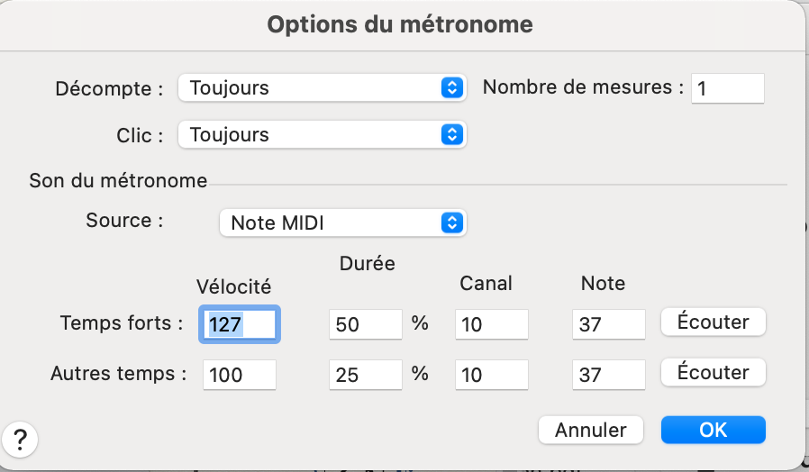This screenshot has width=809, height=472.
Task: Click the Autres temps Note field
Action: click(608, 374)
